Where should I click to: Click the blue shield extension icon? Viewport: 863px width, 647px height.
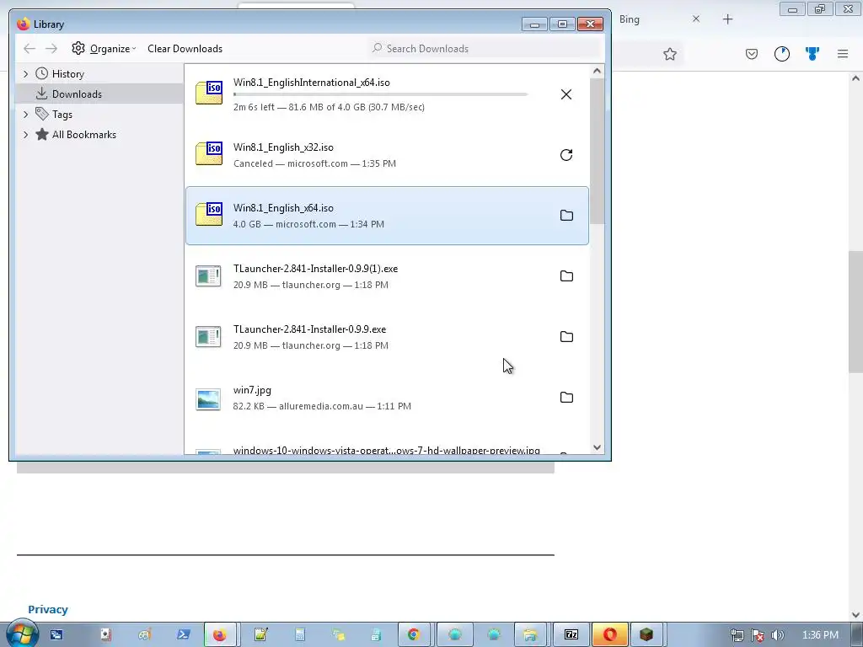812,54
